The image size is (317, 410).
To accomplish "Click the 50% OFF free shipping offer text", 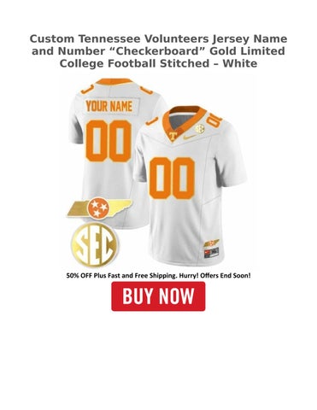I will (x=158, y=275).
